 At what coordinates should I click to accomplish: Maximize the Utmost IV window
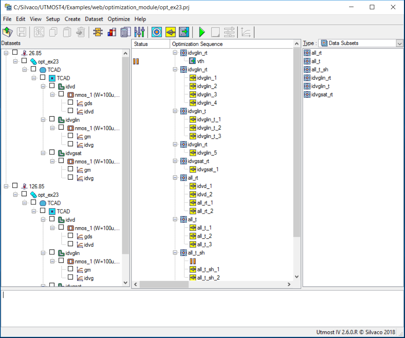click(x=372, y=7)
